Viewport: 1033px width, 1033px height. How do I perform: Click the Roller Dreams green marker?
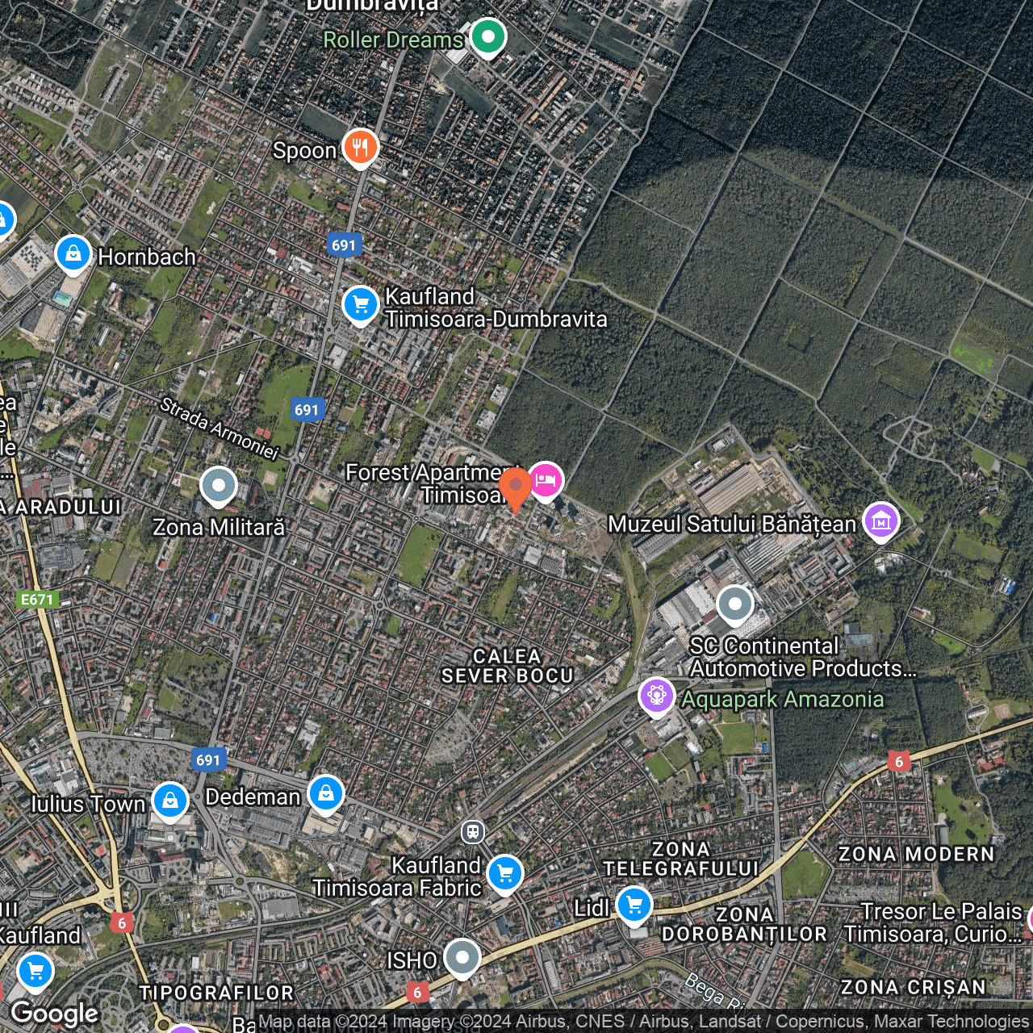click(487, 37)
